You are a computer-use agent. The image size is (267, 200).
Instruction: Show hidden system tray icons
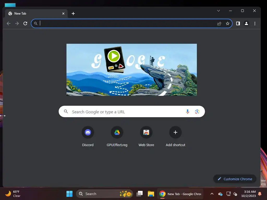[212, 194]
